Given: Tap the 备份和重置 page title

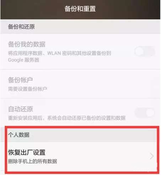Looking at the screenshot, I should [x=80, y=9].
